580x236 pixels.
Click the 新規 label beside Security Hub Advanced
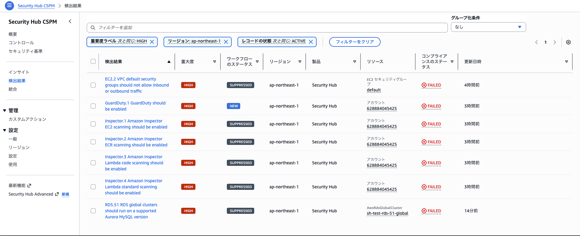65,194
